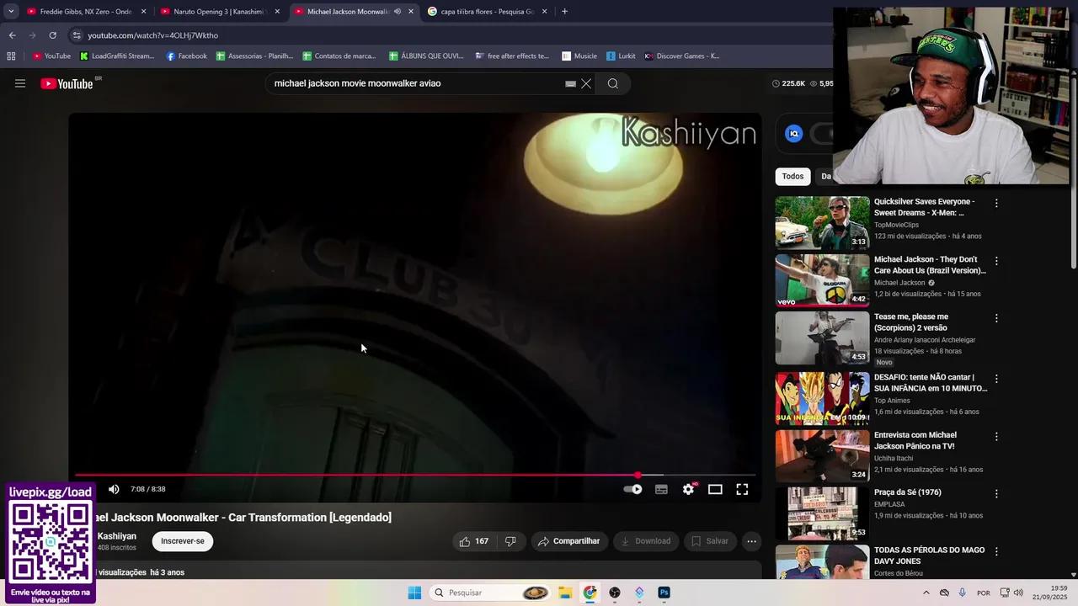Viewport: 1078px width, 606px height.
Task: Open the Compartilhar share dialog
Action: click(x=568, y=541)
